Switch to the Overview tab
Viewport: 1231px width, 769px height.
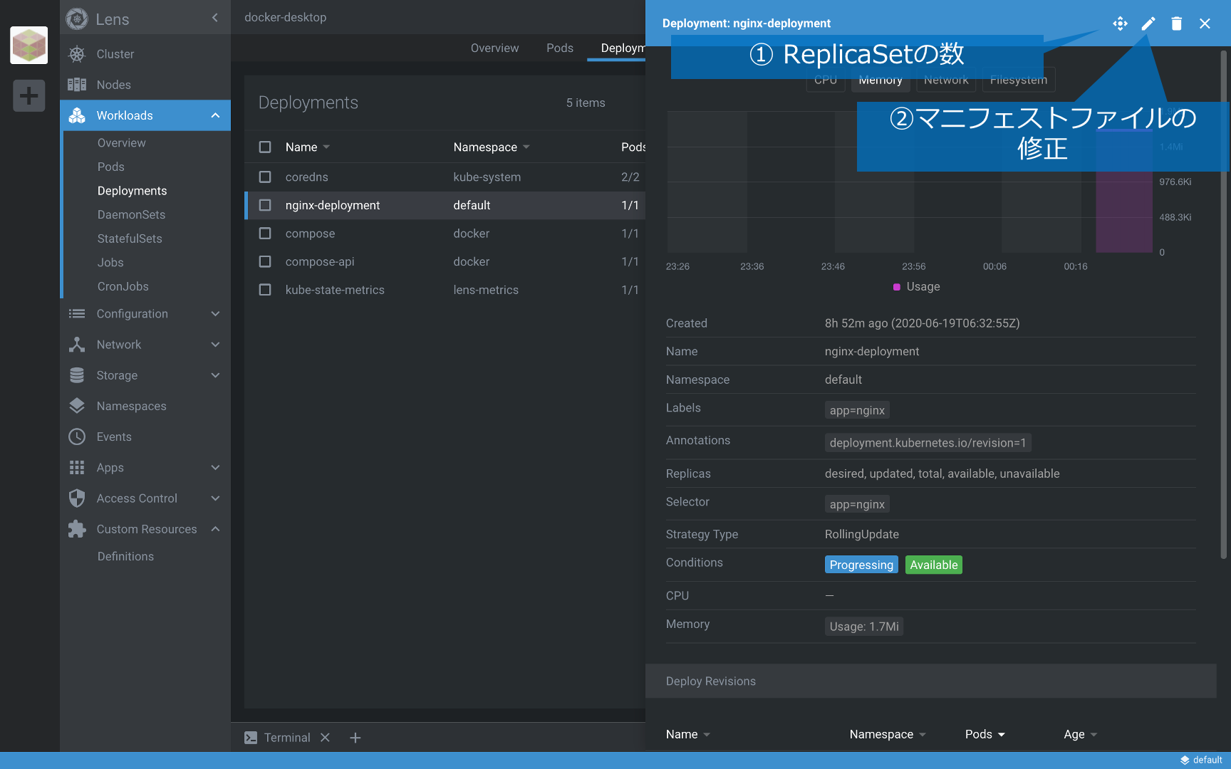tap(494, 48)
